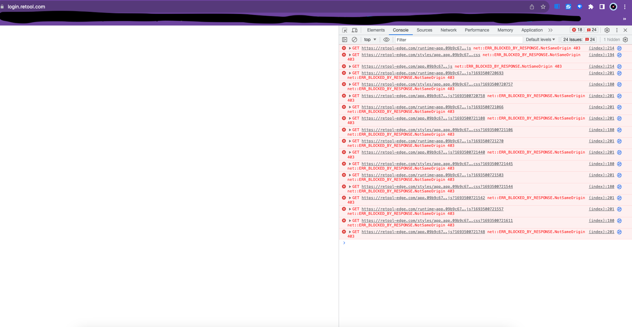Open the JavaScript context dropdown labeled top

370,40
